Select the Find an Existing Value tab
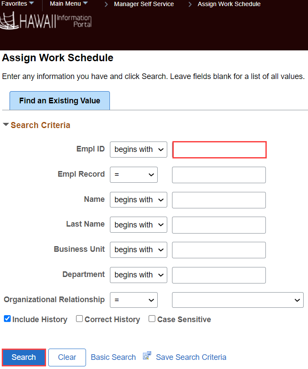308x369 pixels. tap(60, 100)
